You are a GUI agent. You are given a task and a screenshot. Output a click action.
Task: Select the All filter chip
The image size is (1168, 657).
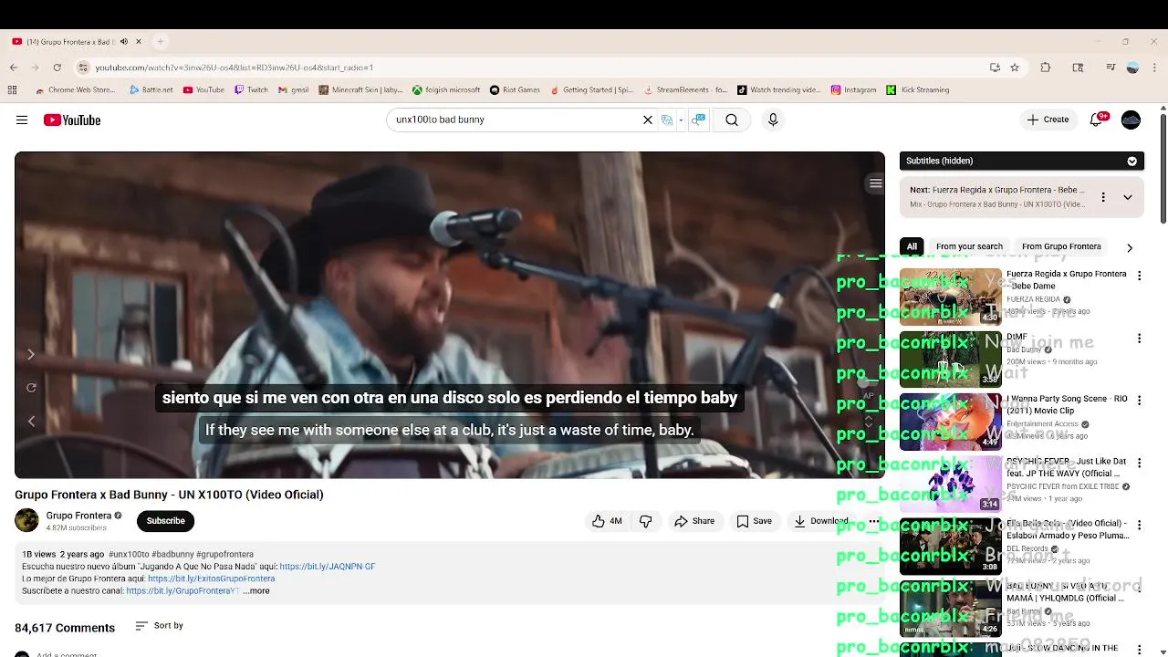912,246
